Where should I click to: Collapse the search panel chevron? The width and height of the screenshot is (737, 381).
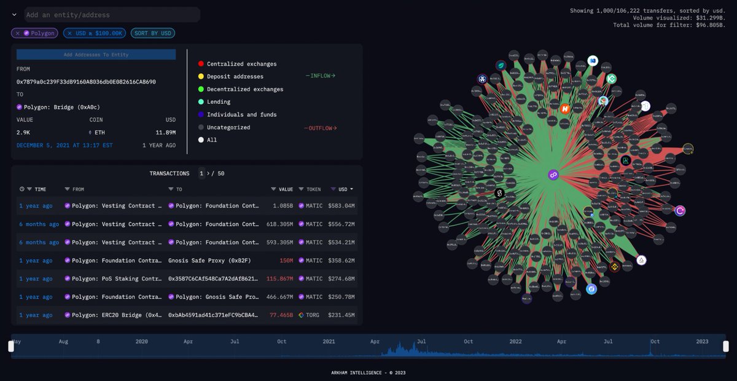[14, 15]
